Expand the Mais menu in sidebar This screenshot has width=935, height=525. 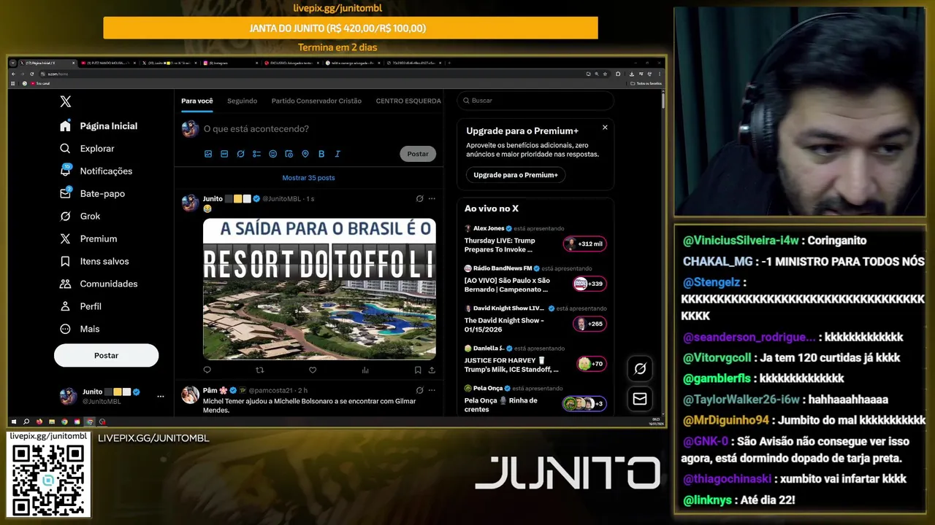(80, 330)
